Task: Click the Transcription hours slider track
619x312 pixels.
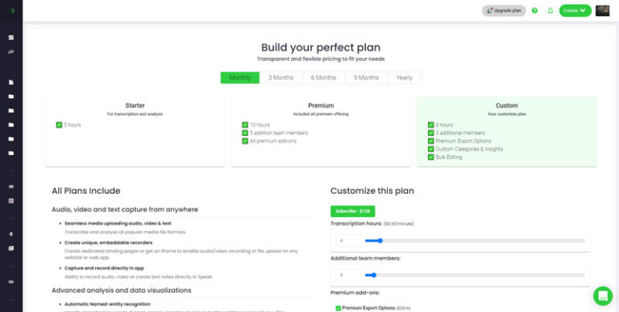Action: point(475,240)
